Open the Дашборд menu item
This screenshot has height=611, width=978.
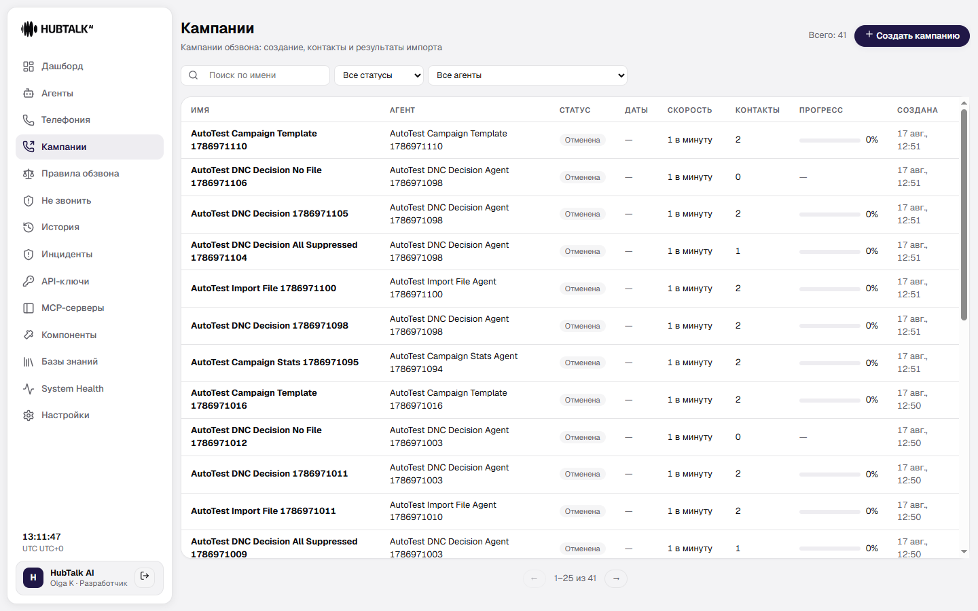pos(90,67)
